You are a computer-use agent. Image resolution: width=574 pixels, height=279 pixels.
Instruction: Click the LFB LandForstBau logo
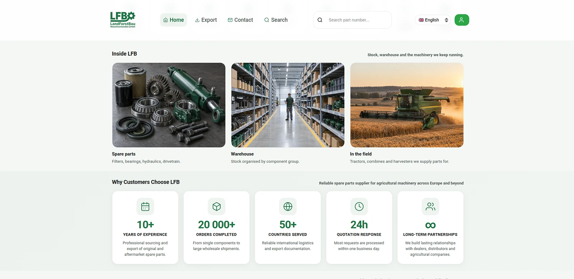(123, 20)
